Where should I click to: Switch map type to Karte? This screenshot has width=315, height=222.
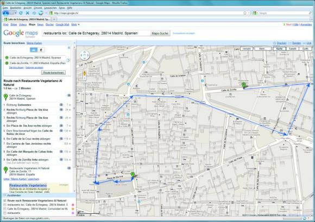coord(279,49)
